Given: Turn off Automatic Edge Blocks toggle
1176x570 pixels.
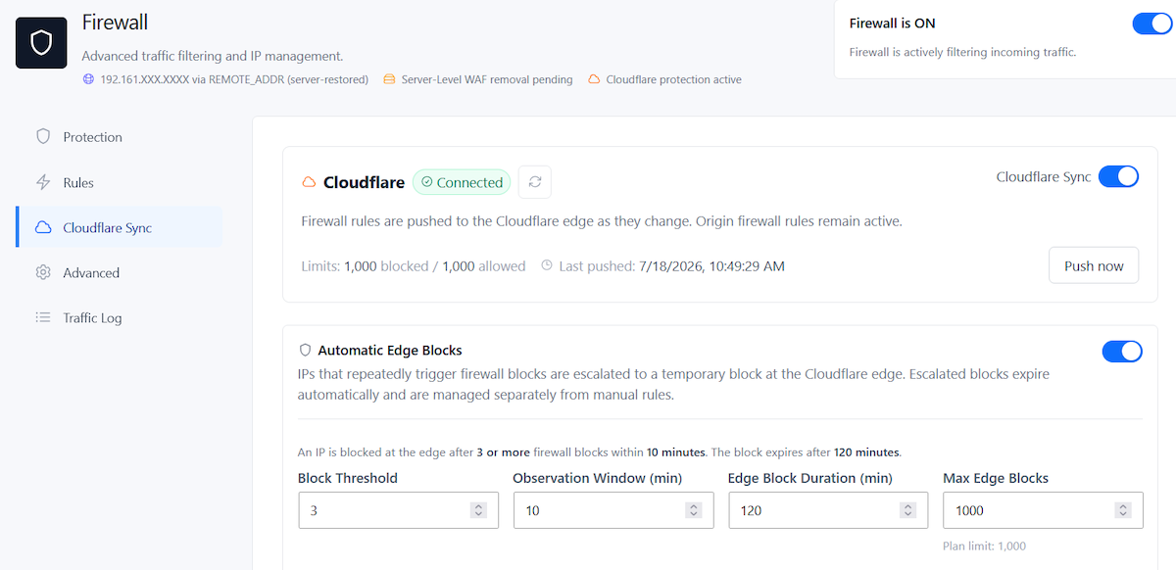Looking at the screenshot, I should tap(1122, 351).
